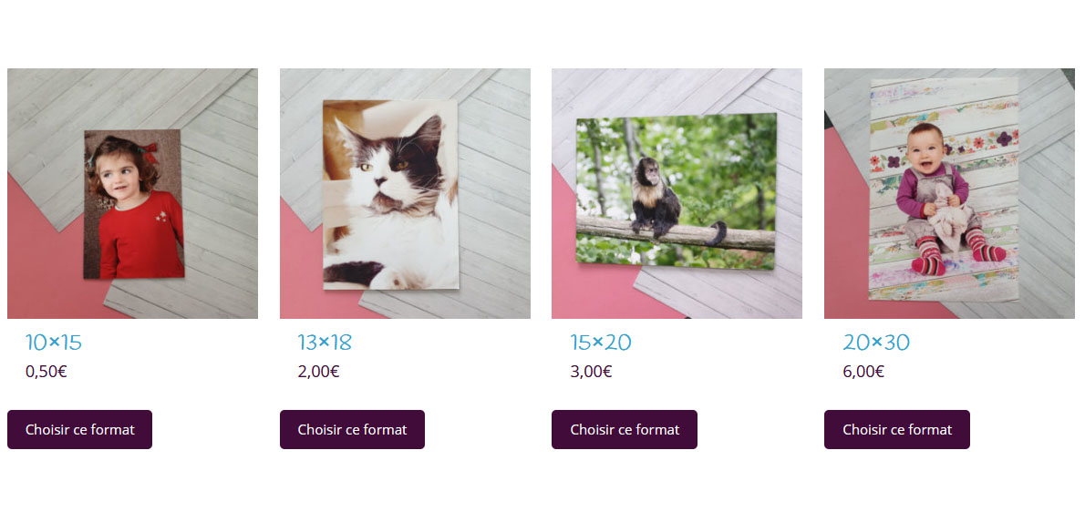Select the 20×30 format title

(x=876, y=343)
